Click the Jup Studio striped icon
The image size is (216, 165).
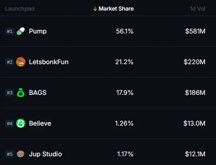click(x=21, y=154)
